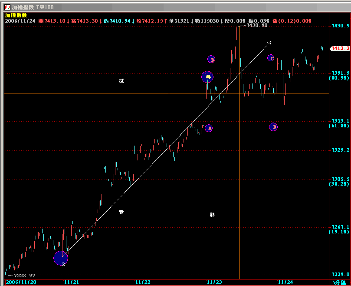Select the large circle marker labeled 參
The width and height of the screenshot is (351, 286).
pos(208,77)
